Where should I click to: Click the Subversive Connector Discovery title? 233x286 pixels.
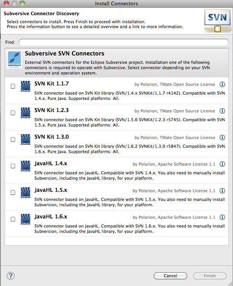(x=41, y=14)
